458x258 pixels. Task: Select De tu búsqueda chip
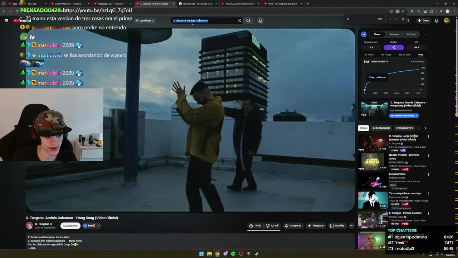pyautogui.click(x=381, y=128)
